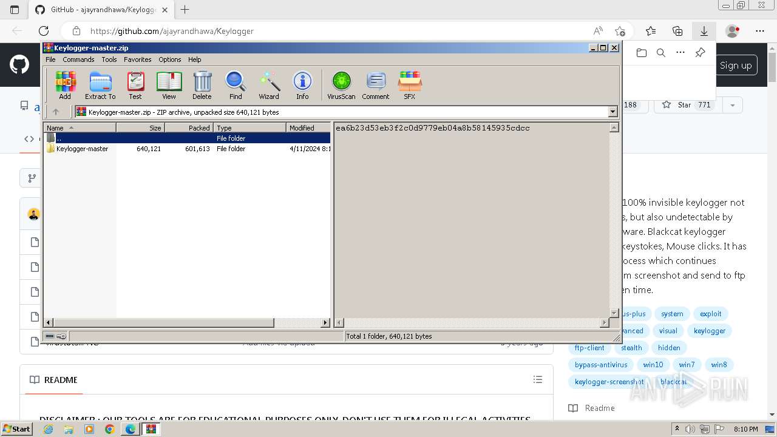
Task: Click the archive comment hash text
Action: tap(432, 128)
